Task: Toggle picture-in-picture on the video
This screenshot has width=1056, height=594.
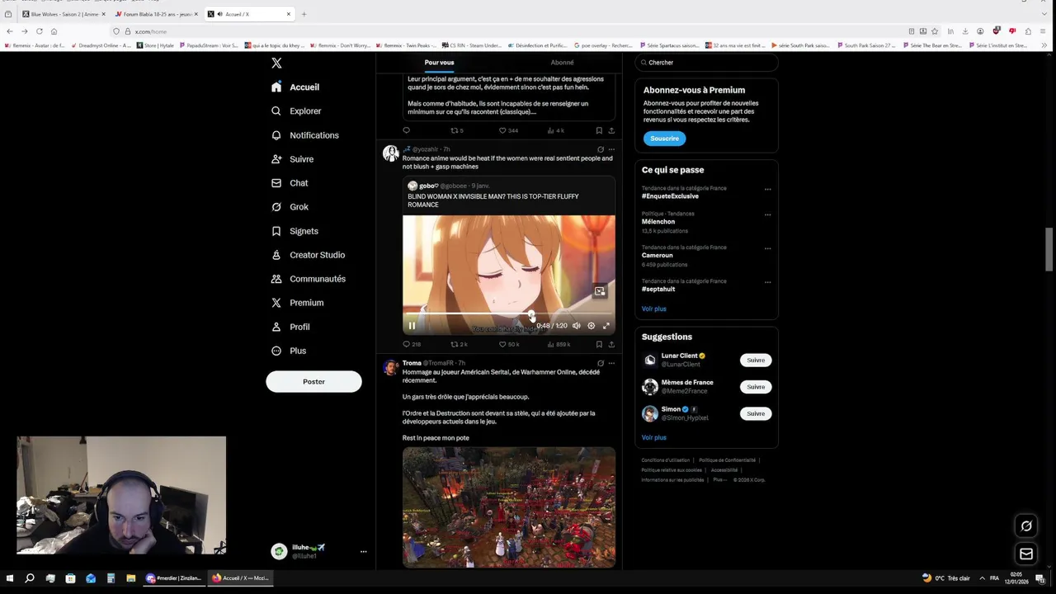Action: pos(600,291)
